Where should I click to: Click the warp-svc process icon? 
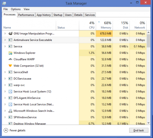pos(10,85)
